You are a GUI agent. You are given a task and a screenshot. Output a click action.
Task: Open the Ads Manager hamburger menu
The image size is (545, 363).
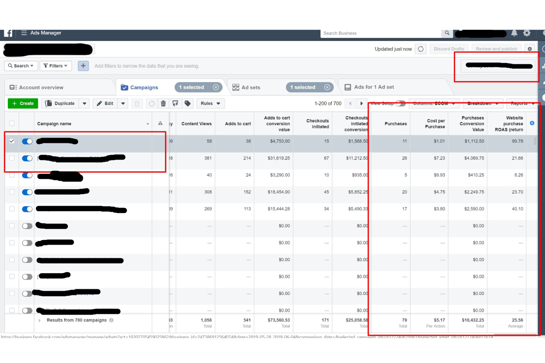(24, 33)
